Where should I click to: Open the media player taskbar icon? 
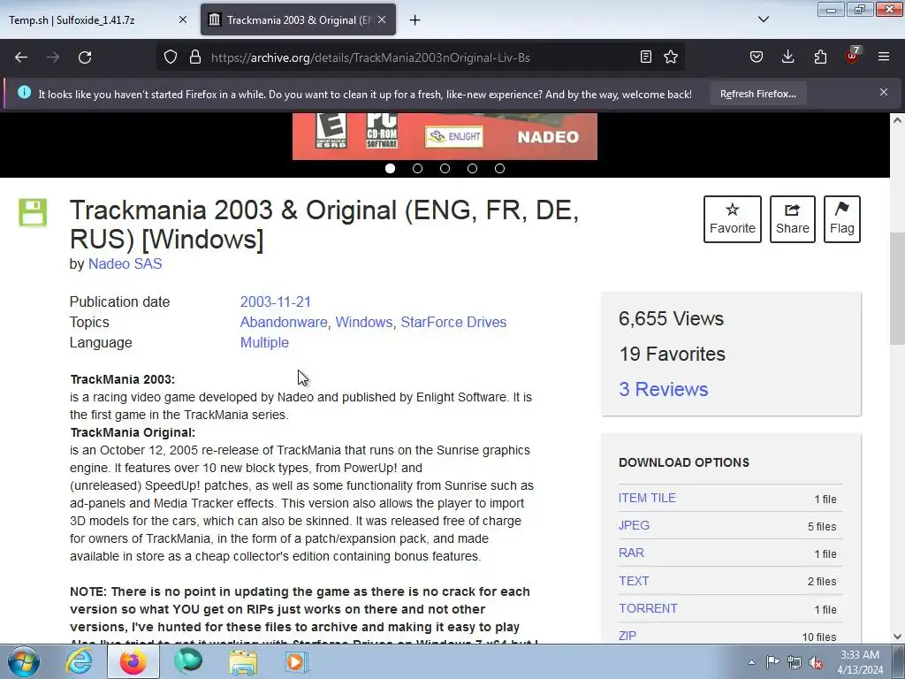pos(297,661)
